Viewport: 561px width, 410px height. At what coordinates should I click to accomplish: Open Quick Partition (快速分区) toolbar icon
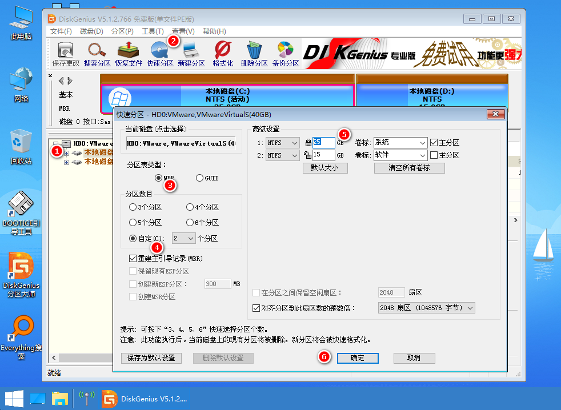coord(160,54)
